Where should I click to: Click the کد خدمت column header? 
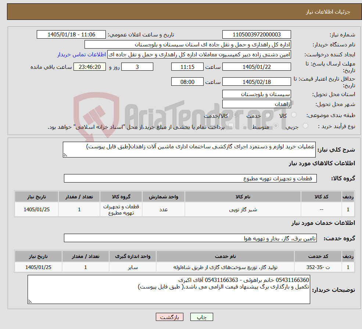click(x=318, y=257)
